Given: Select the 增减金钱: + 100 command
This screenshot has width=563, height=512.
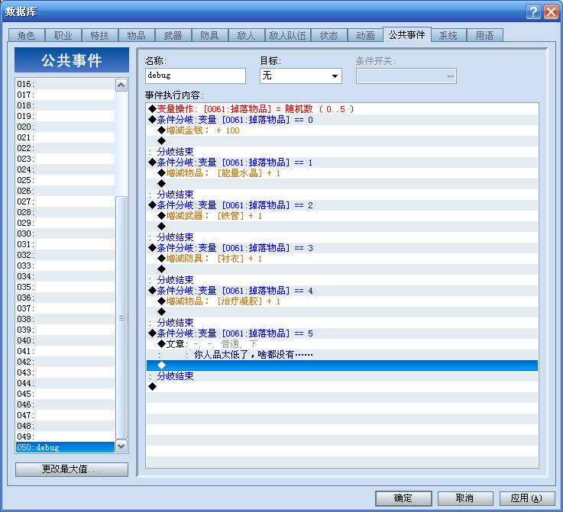Looking at the screenshot, I should click(x=342, y=130).
